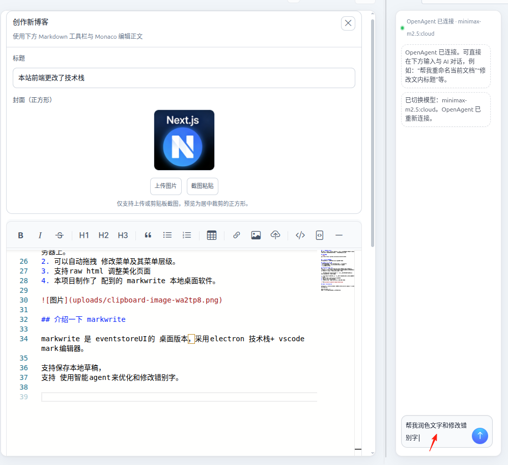Place cursor on empty line 39
Viewport: 508px width, 465px height.
pyautogui.click(x=179, y=397)
